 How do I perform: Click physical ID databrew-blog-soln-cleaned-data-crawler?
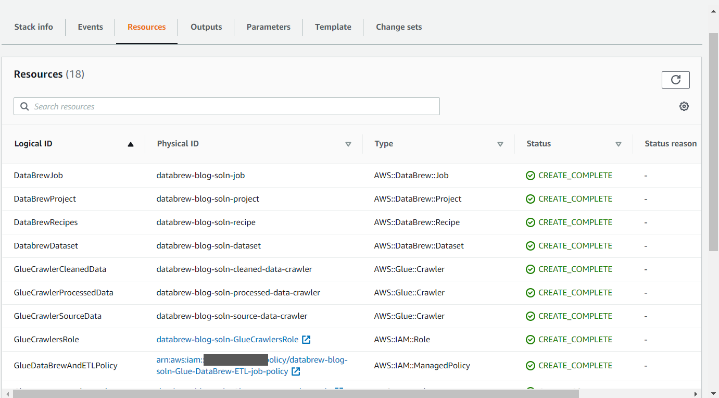[234, 269]
